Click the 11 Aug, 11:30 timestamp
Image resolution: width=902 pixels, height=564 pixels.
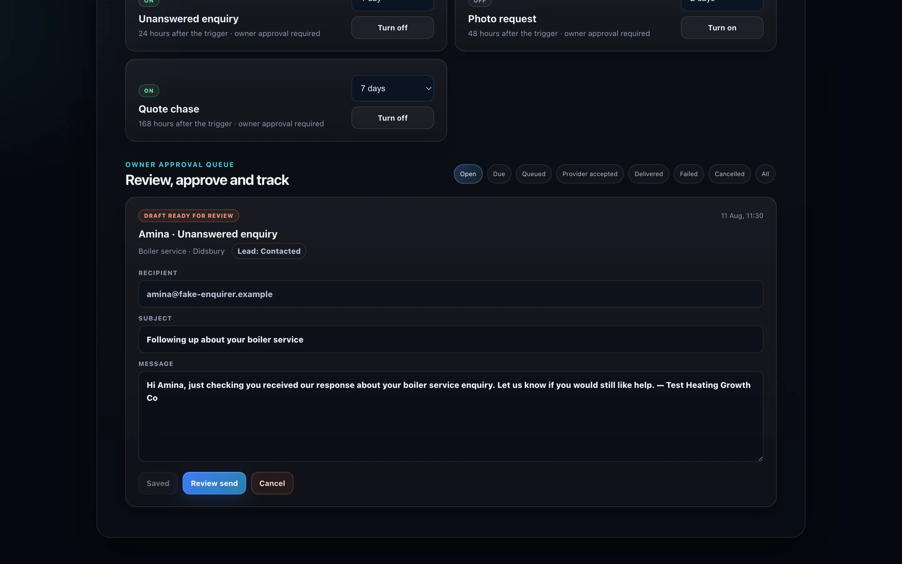[x=742, y=216]
